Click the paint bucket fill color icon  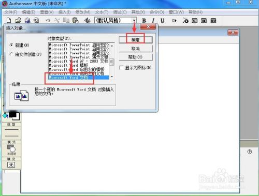tap(5, 116)
